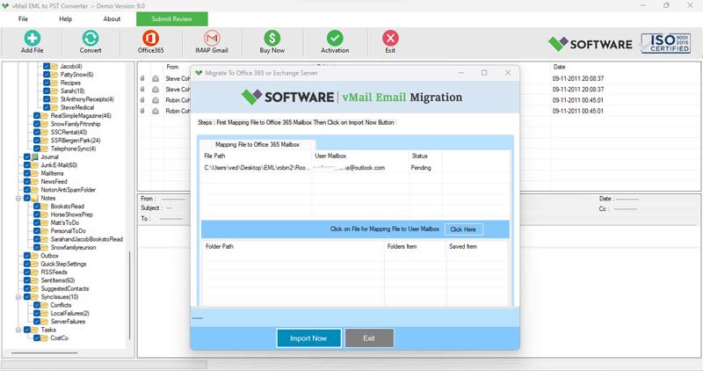Click the Recipes folder icon
Viewport: 703px width, 371px height.
coord(54,83)
